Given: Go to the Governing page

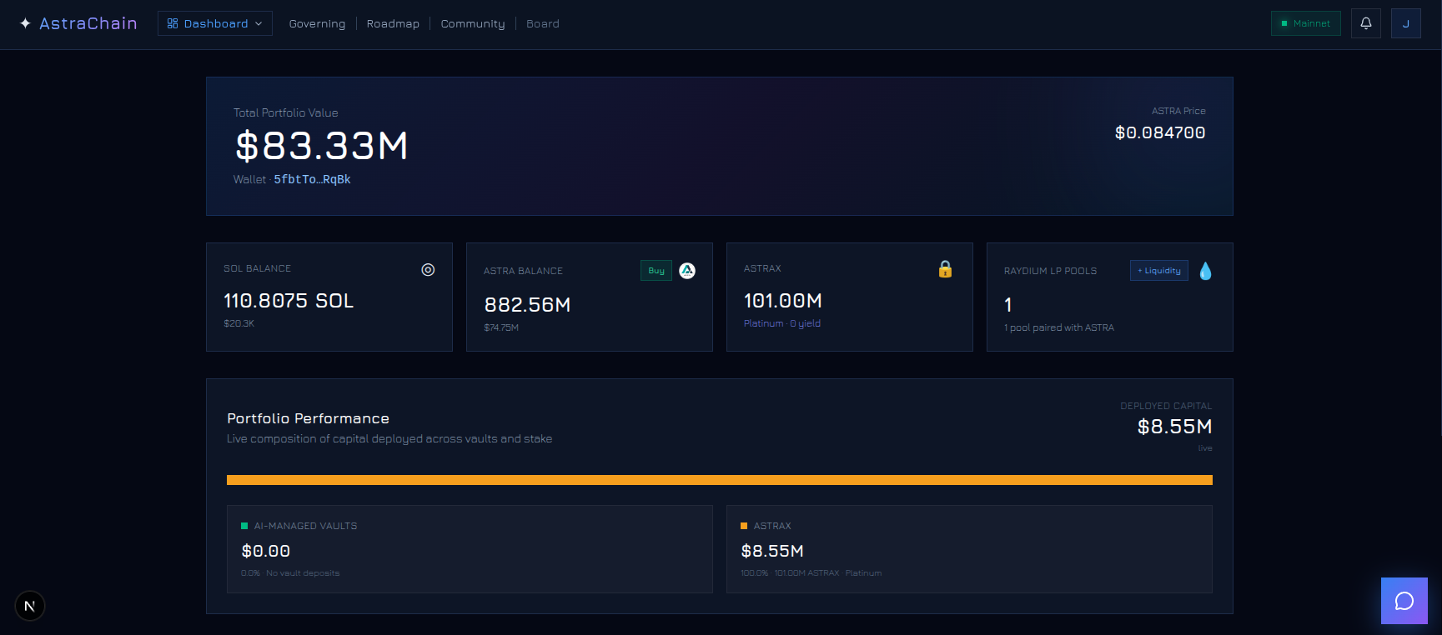Looking at the screenshot, I should click(x=317, y=23).
